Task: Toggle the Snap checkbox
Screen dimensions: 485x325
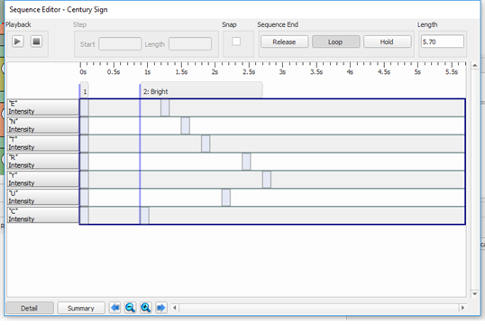Action: [236, 42]
